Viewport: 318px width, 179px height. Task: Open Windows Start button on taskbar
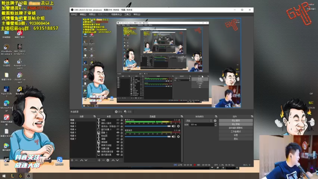3,176
